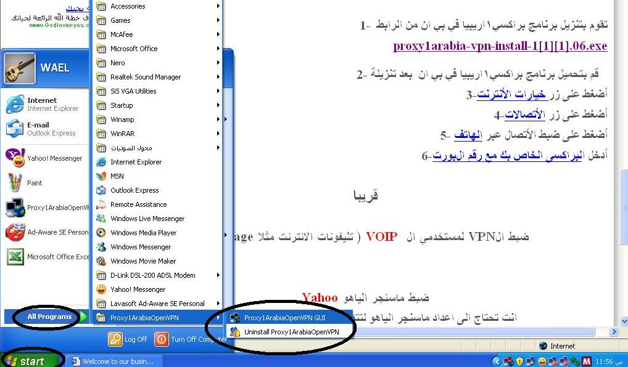Select the Proxy1ArabiaOpenVPN folder in All Programs
This screenshot has width=628, height=367.
(x=158, y=318)
